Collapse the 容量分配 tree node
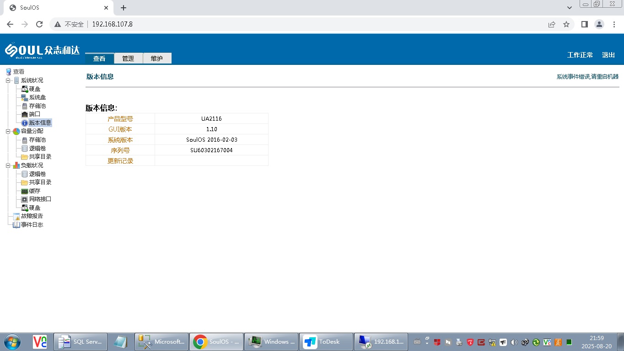624x351 pixels. 8,131
